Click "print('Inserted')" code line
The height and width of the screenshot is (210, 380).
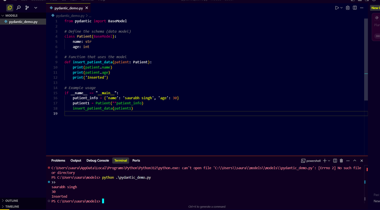[90, 77]
